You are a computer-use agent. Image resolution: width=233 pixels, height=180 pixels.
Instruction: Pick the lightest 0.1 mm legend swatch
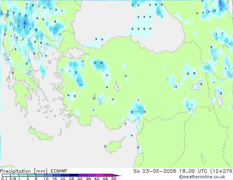tap(6, 175)
